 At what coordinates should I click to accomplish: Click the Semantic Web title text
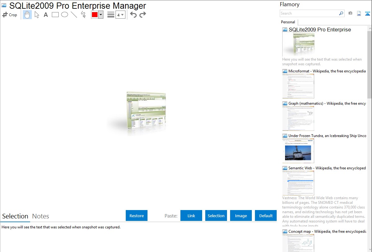tap(327, 168)
